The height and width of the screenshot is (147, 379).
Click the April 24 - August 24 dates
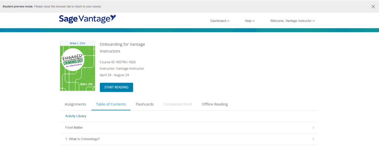[114, 75]
